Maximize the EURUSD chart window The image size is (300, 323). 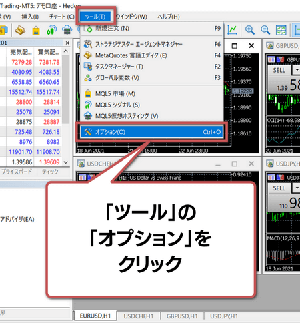point(235,46)
